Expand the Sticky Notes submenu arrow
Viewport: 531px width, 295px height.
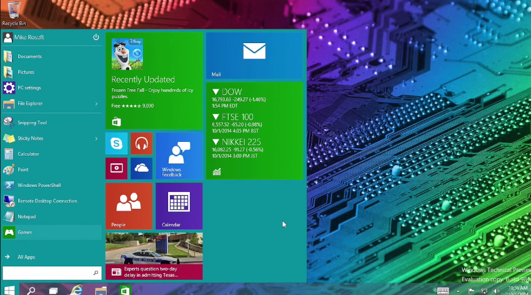coord(96,138)
